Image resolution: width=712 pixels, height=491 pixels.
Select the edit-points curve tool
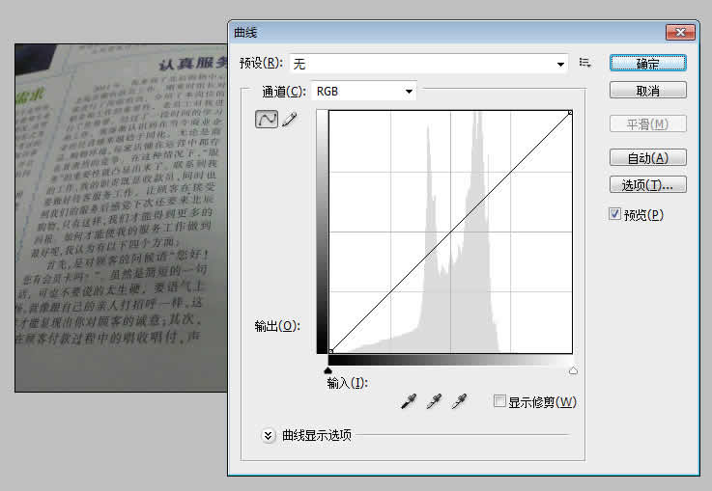click(x=265, y=121)
